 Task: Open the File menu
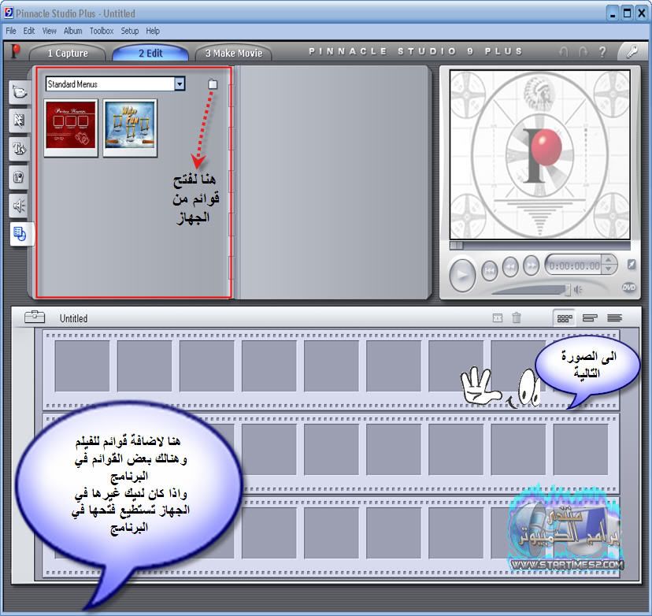tap(11, 31)
